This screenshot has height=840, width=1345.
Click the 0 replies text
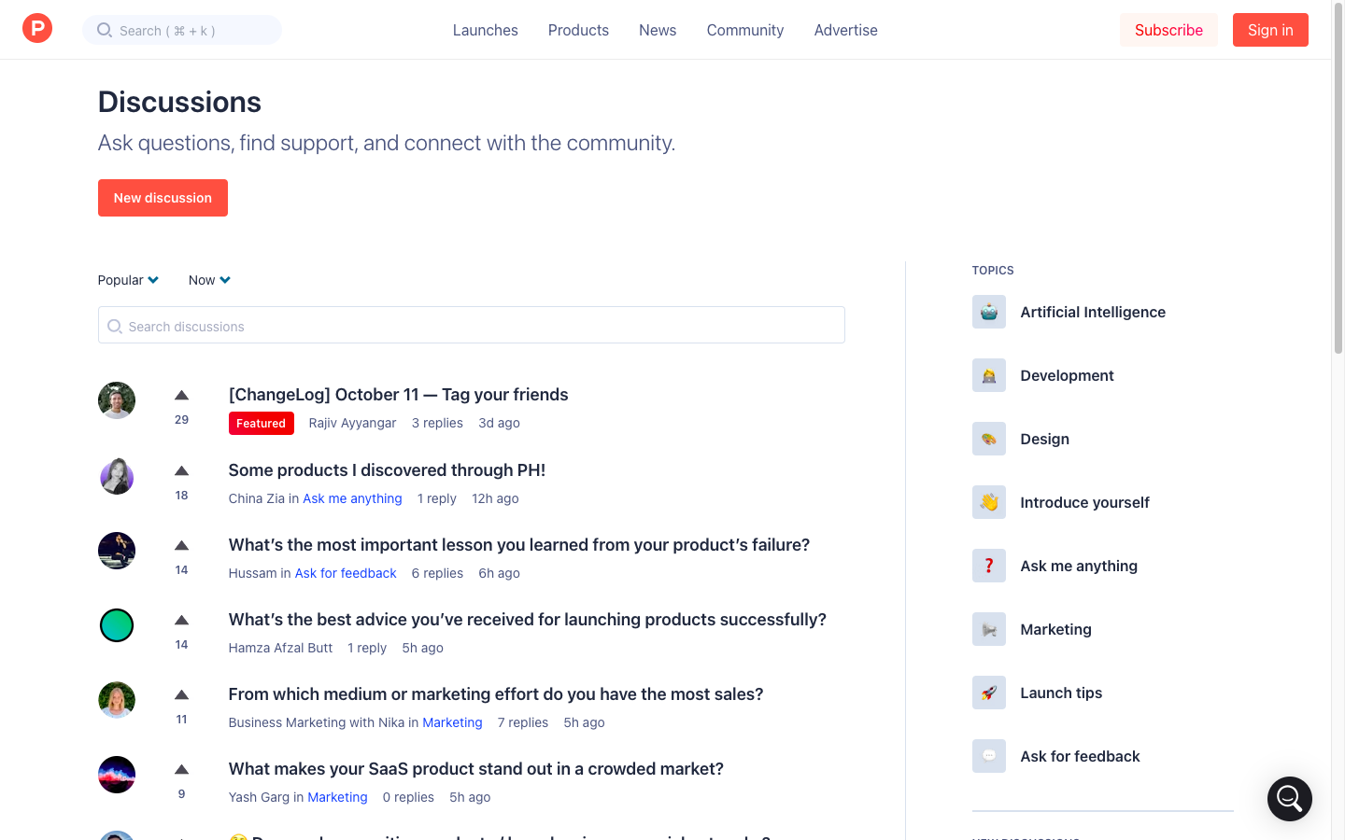[408, 797]
